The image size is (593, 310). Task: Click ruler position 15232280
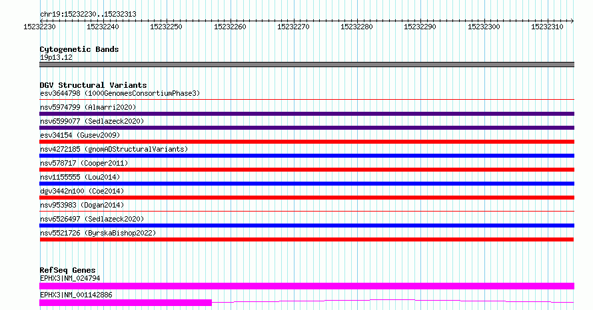pyautogui.click(x=356, y=27)
